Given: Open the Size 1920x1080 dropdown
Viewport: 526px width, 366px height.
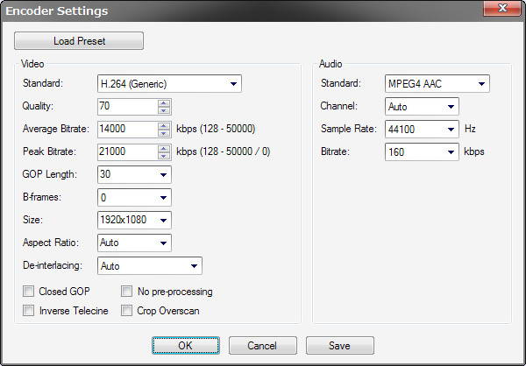Looking at the screenshot, I should [x=134, y=220].
